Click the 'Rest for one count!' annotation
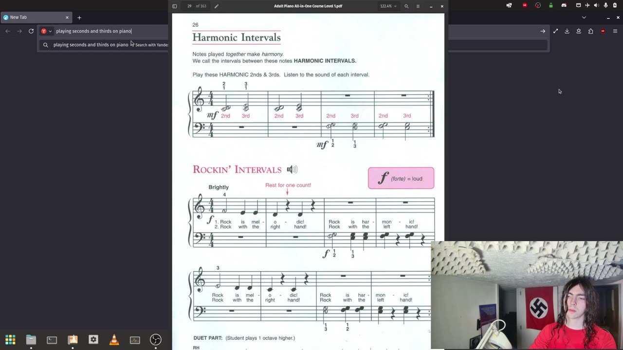 pos(288,185)
